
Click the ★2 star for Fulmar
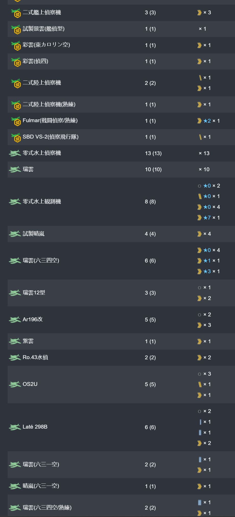tap(207, 121)
